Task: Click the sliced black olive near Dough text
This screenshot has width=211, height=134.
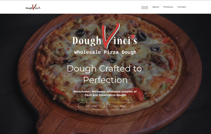Action: (x=80, y=33)
